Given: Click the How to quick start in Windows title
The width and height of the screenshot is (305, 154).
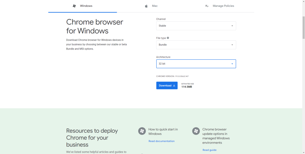Looking at the screenshot, I should pyautogui.click(x=163, y=131).
